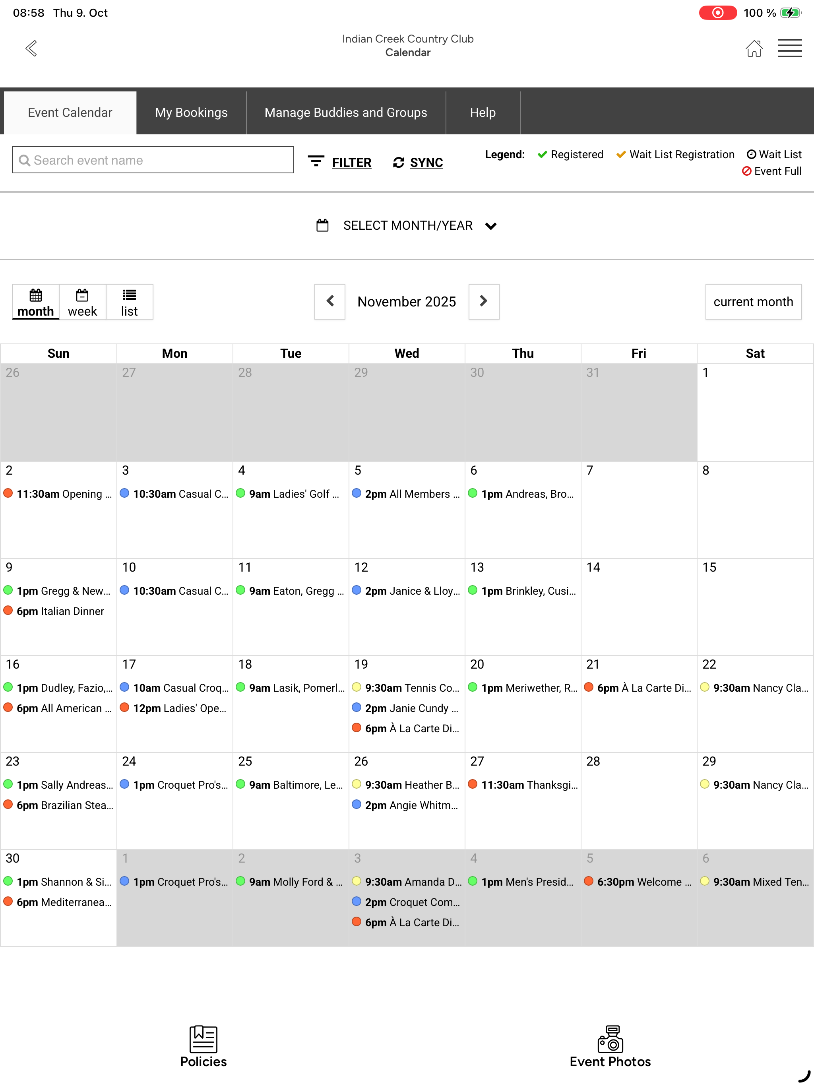Open 11:30am Thanksgi... event
Image resolution: width=814 pixels, height=1086 pixels.
(x=523, y=785)
